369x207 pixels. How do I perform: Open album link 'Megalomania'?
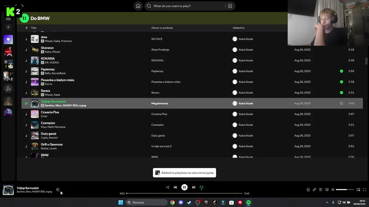(159, 103)
